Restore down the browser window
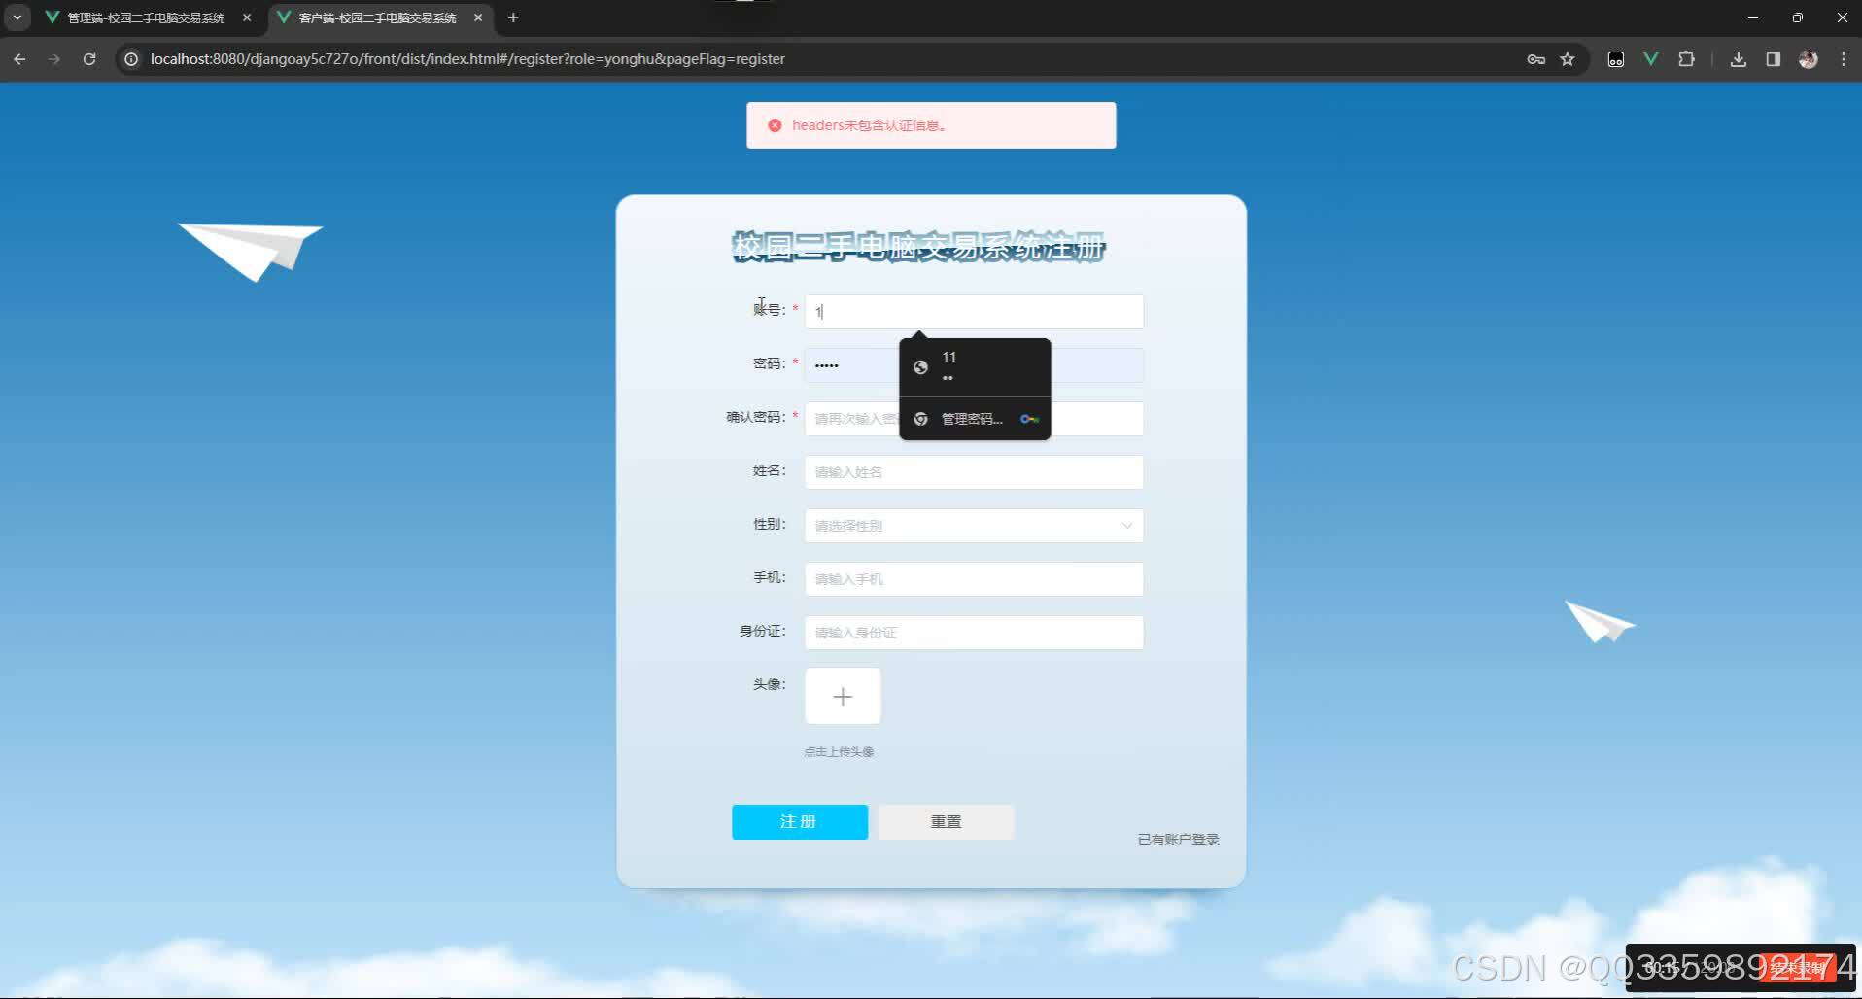The image size is (1862, 999). (x=1798, y=17)
